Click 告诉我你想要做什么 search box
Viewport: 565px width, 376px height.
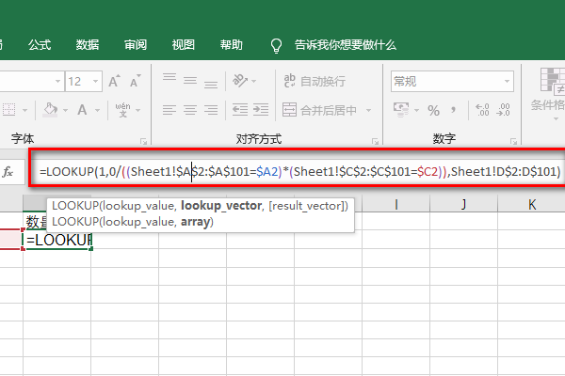(345, 44)
